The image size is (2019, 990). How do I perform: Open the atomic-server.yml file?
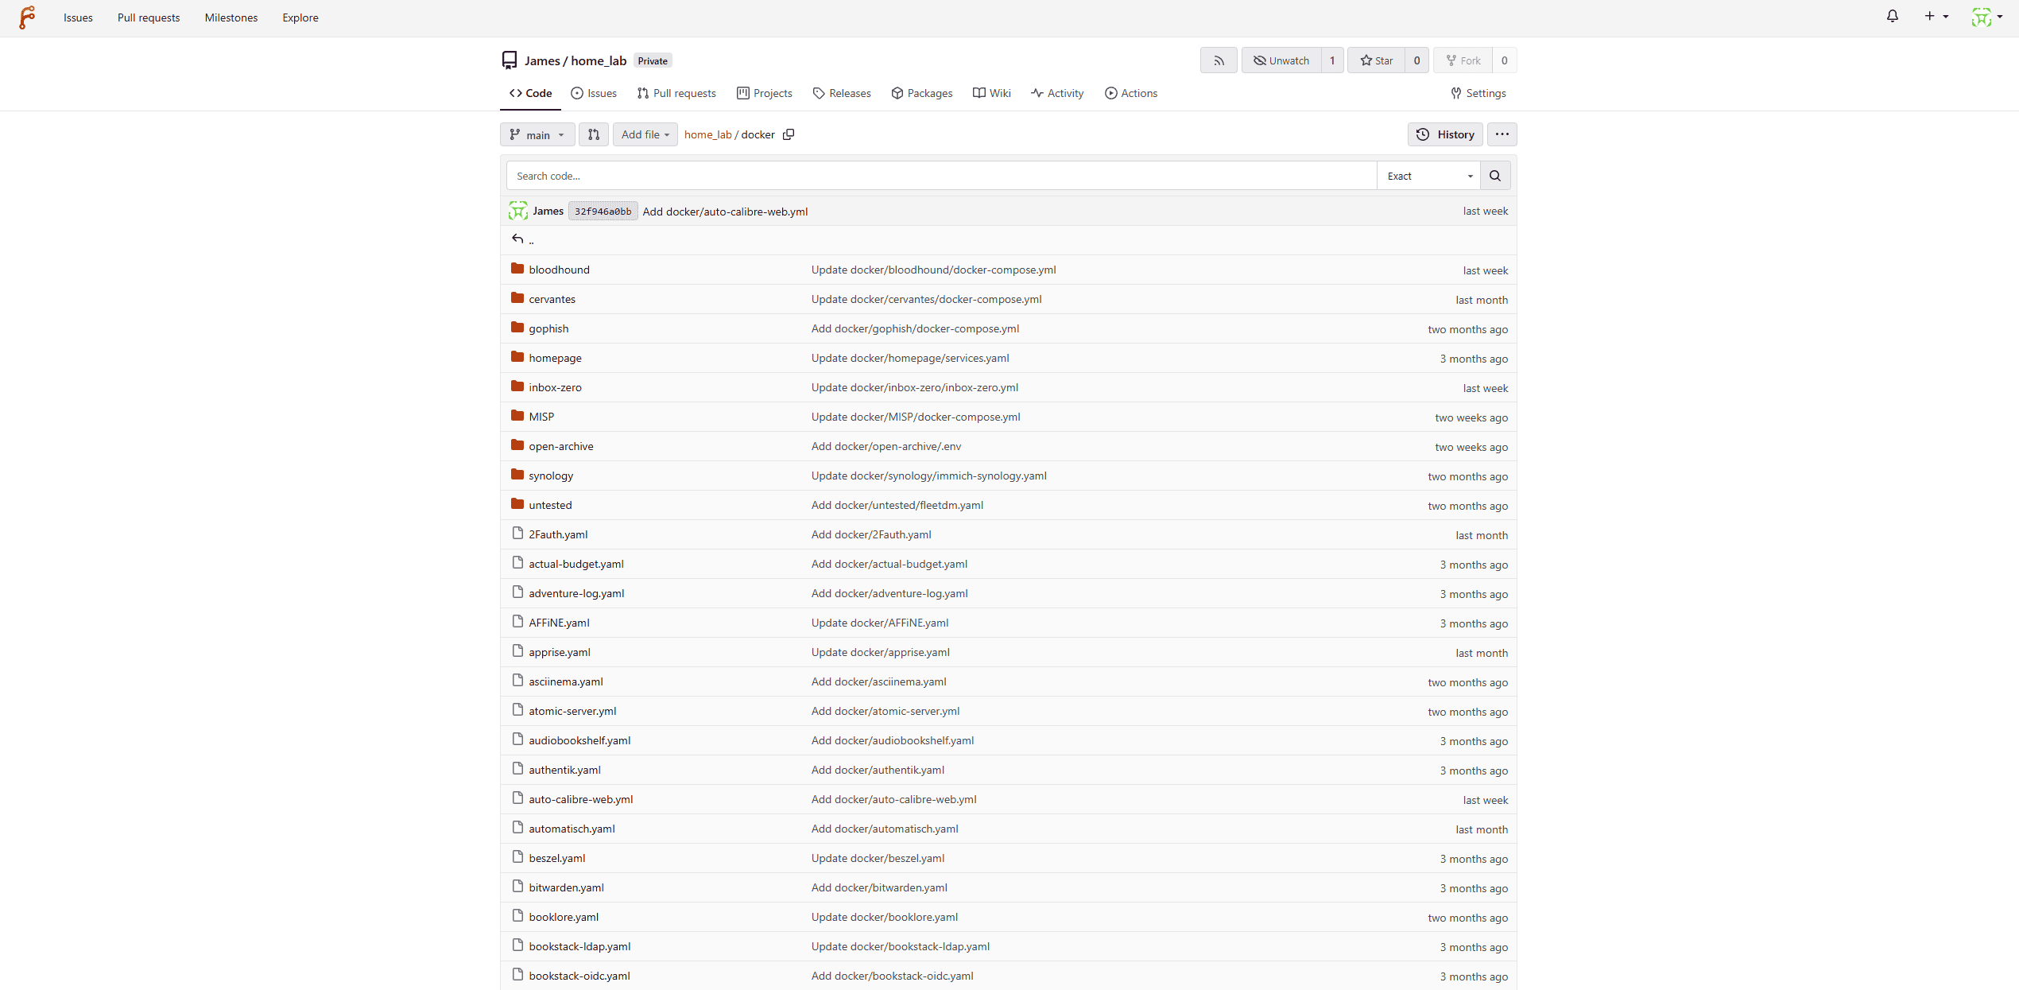click(572, 711)
